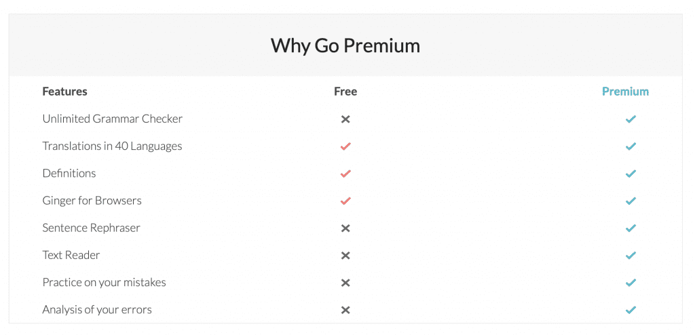
Task: Click the Free X icon for Text Reader
Action: click(345, 256)
